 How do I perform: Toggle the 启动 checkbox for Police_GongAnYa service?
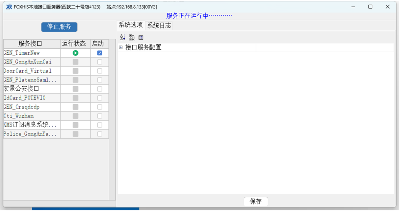(x=100, y=134)
